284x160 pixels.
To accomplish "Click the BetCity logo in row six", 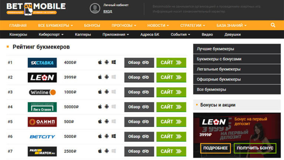I will (42, 136).
